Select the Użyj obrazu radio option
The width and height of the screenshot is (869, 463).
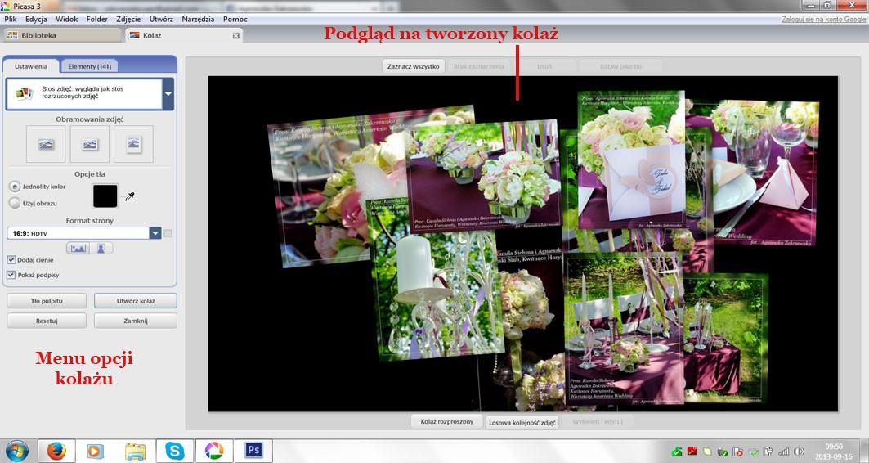click(x=15, y=203)
